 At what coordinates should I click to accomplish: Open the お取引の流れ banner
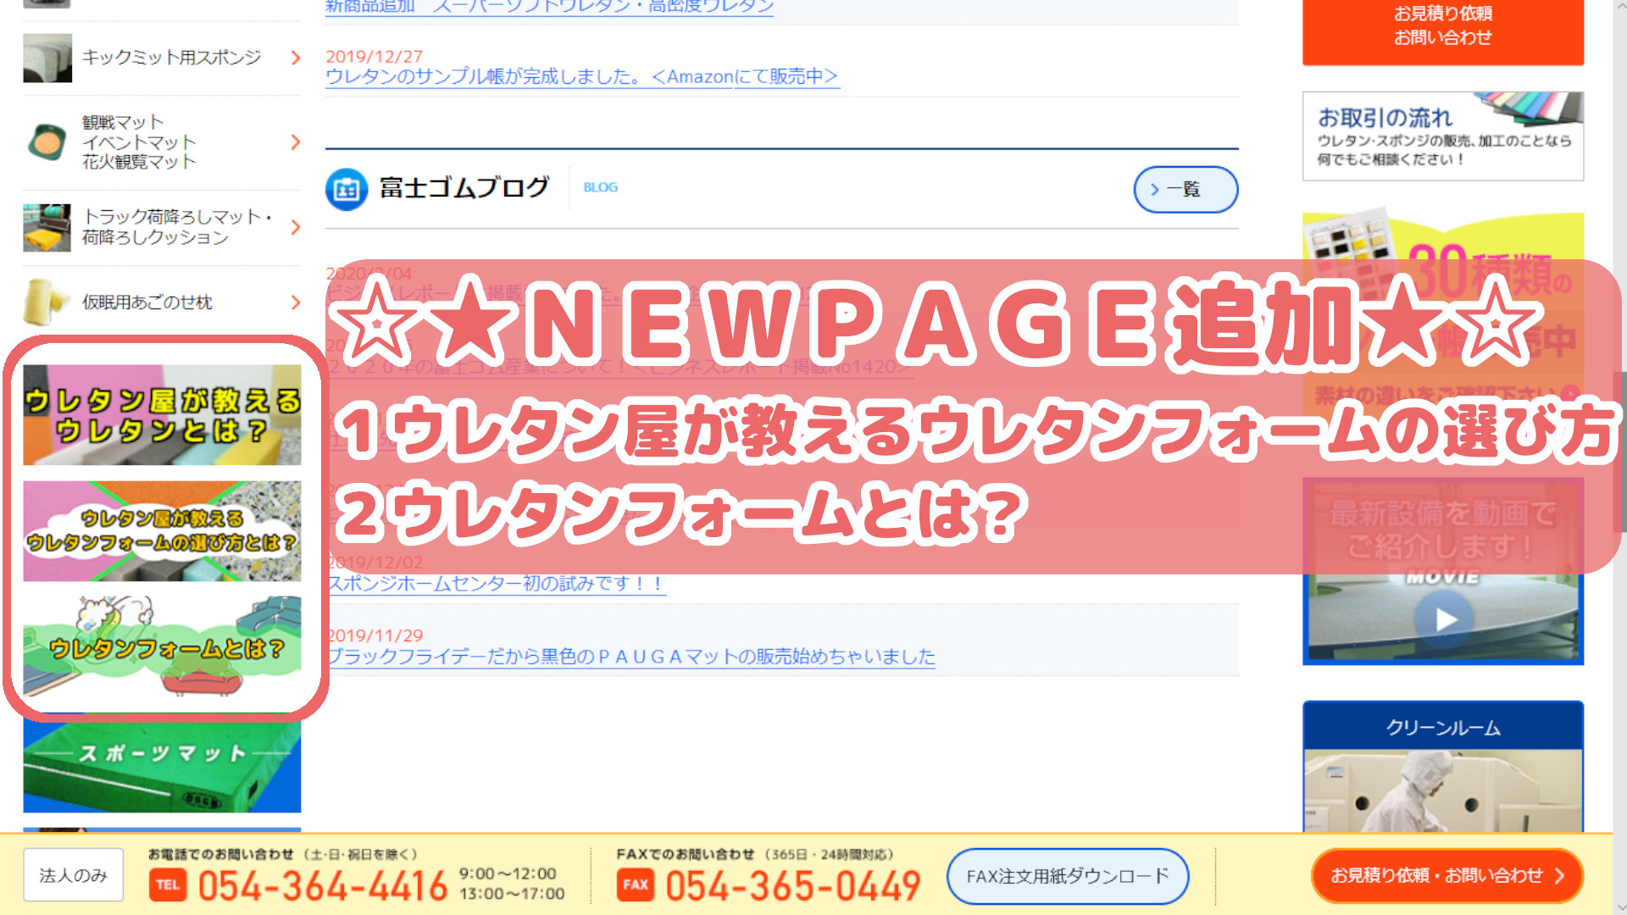pyautogui.click(x=1442, y=136)
